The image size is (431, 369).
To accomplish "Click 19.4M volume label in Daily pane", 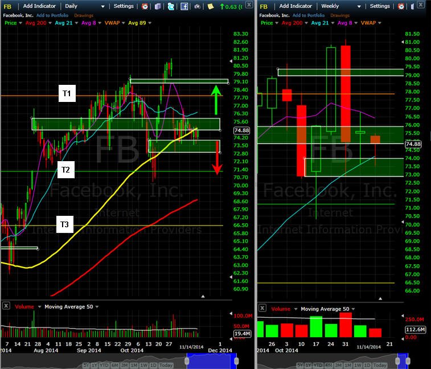I will (242, 334).
